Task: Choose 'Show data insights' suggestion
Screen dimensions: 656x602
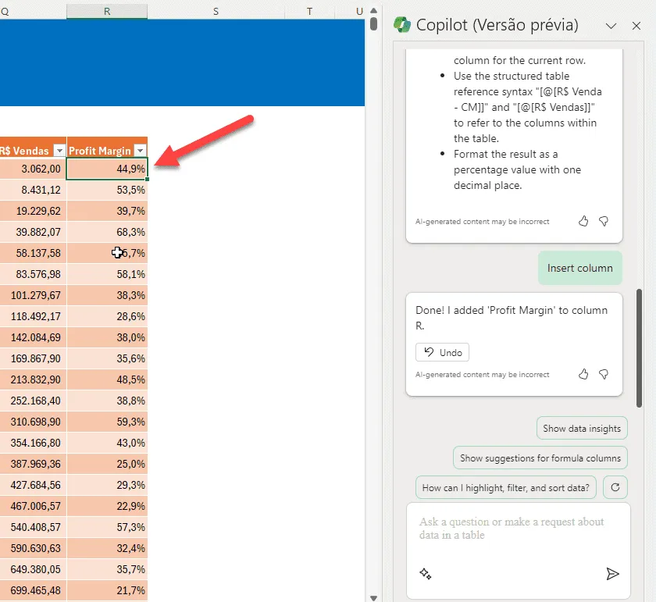Action: tap(582, 428)
